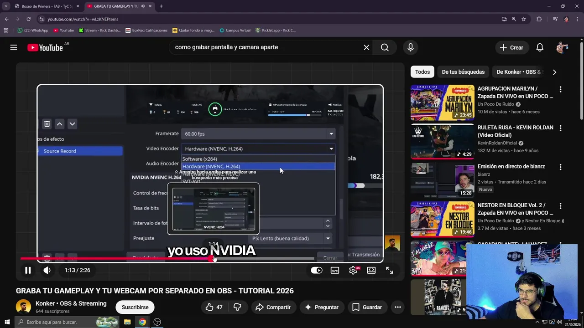
Task: Open the apps grid in bookmarks bar
Action: point(6,31)
